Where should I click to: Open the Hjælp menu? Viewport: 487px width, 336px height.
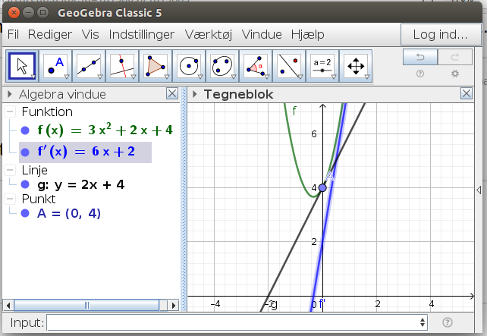pos(307,34)
